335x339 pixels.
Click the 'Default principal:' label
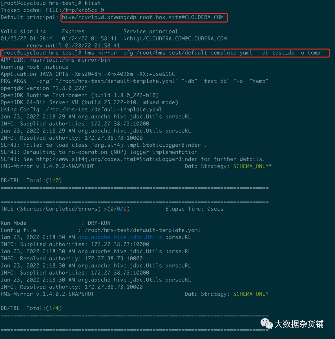(x=29, y=17)
